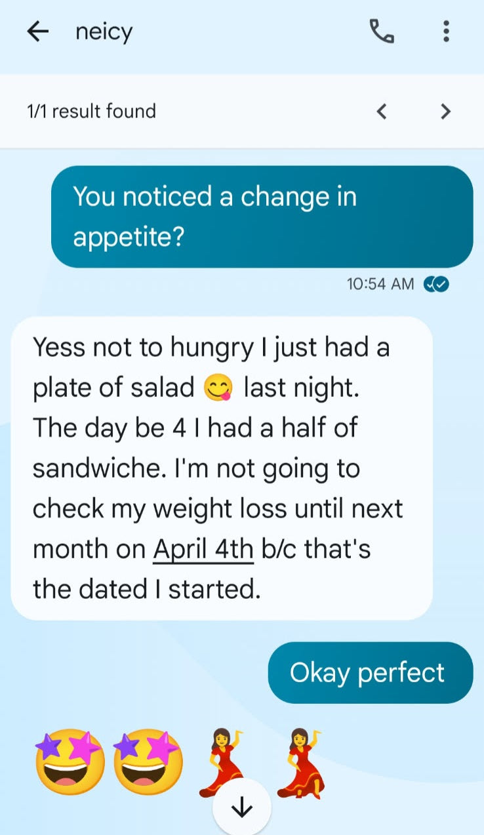This screenshot has height=835, width=484.
Task: Go to the previous search result
Action: pos(382,112)
